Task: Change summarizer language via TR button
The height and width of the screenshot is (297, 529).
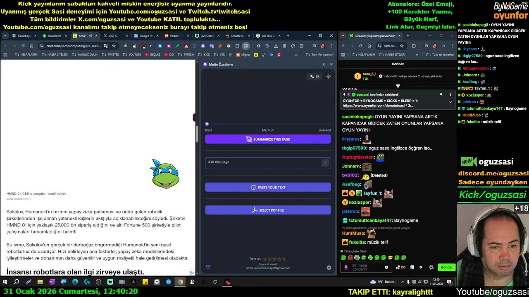Action: click(315, 76)
